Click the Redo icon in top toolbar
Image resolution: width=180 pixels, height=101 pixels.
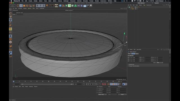click(x=14, y=6)
